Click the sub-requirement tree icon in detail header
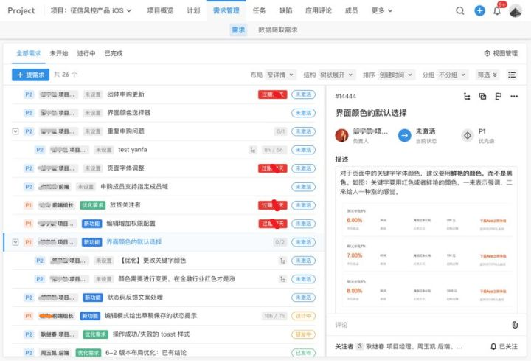The width and height of the screenshot is (531, 361). (x=467, y=97)
